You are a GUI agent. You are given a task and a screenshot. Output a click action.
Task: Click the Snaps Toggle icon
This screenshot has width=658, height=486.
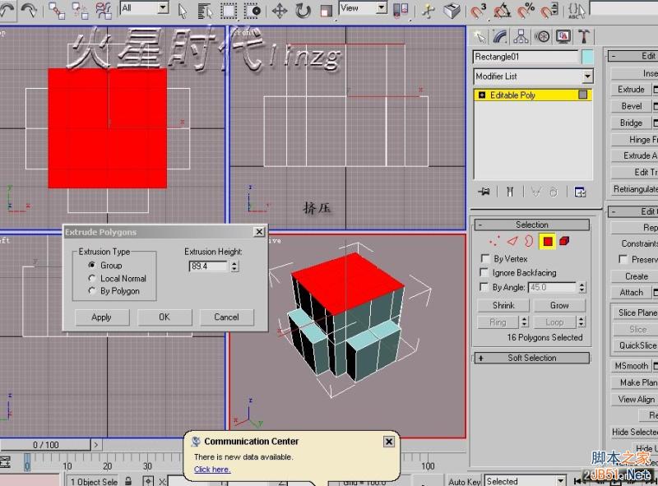coord(475,10)
